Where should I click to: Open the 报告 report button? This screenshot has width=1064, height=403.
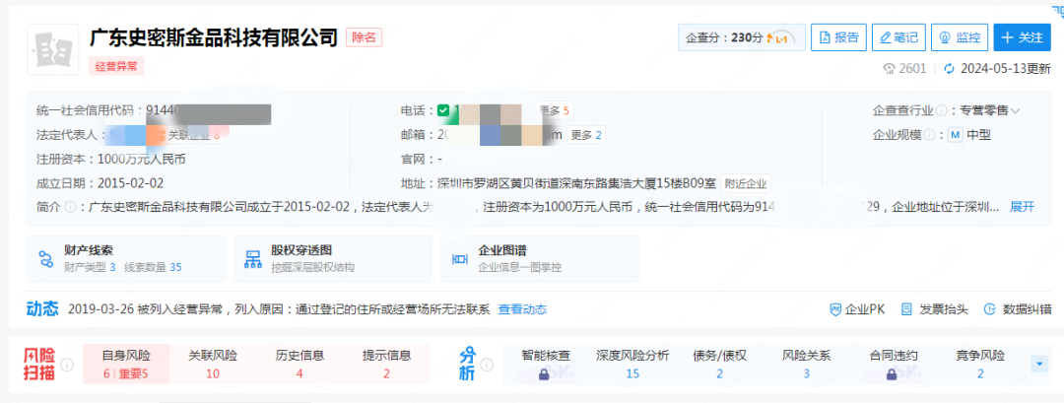pos(838,37)
